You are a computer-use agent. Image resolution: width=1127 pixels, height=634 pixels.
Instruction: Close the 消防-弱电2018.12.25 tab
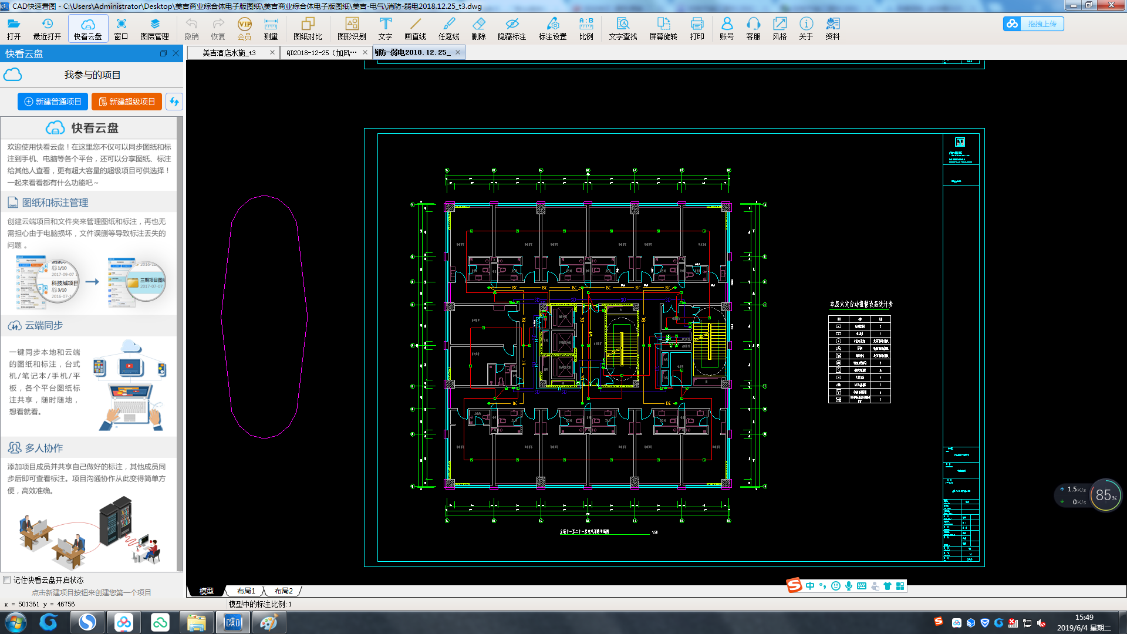458,52
